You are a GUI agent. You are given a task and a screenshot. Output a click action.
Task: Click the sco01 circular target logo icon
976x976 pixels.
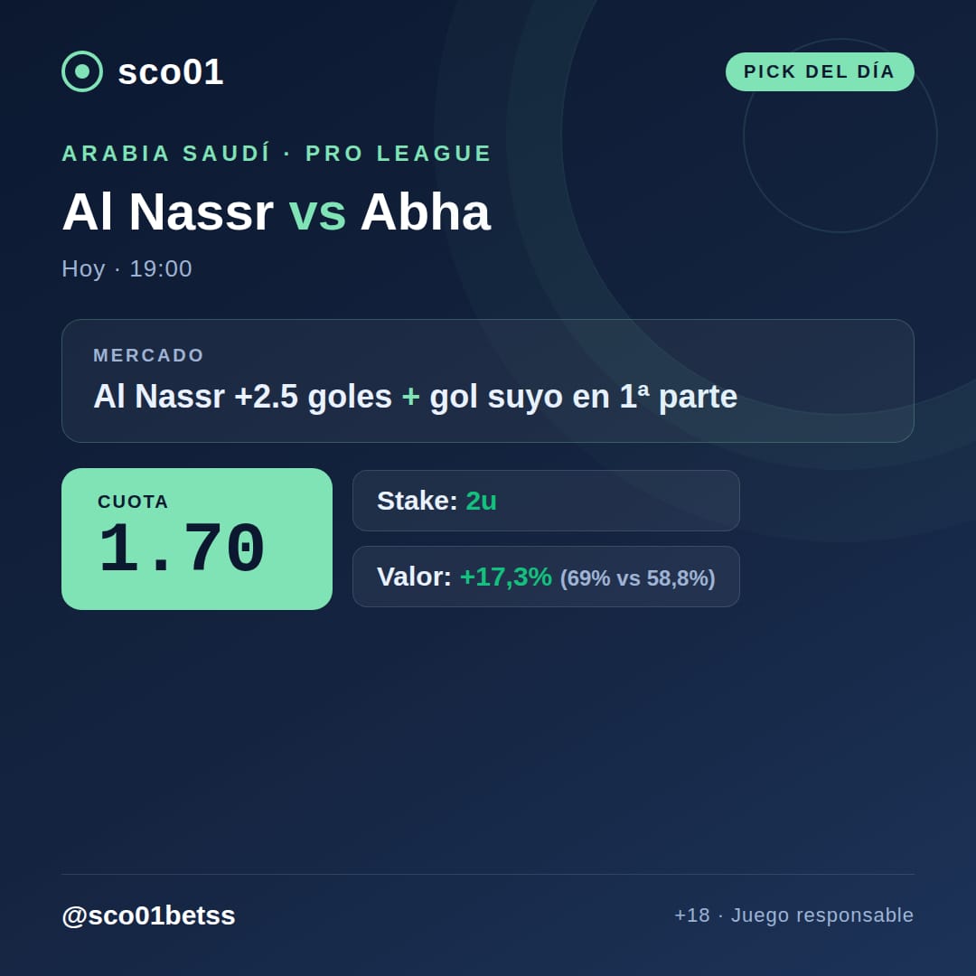pos(82,71)
